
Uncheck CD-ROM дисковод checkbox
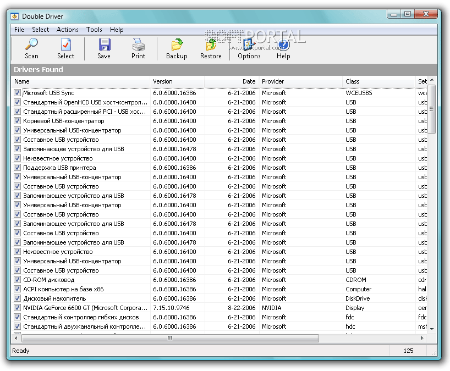point(17,280)
